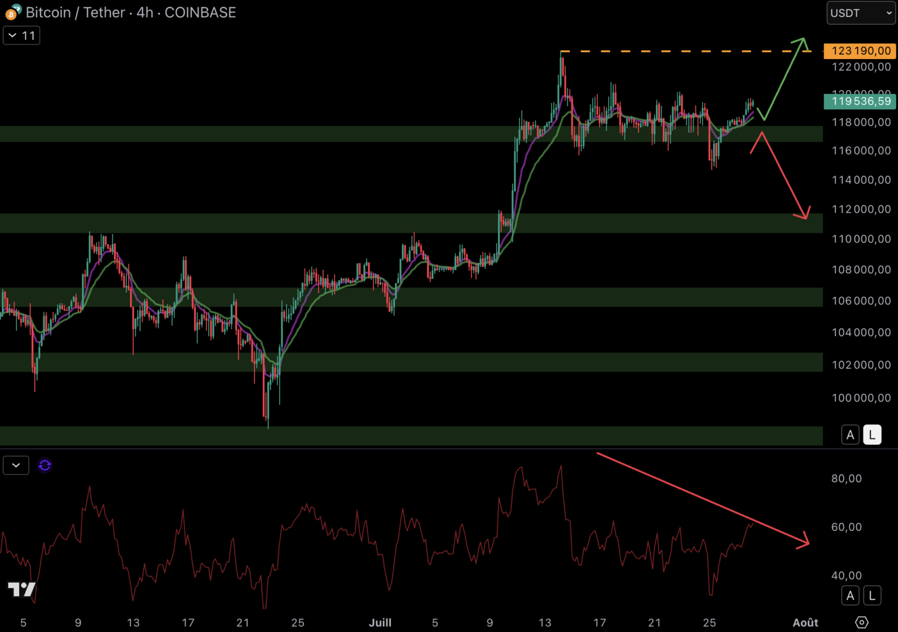Click the orange 123 190,00 price label
898x632 pixels.
(x=859, y=51)
